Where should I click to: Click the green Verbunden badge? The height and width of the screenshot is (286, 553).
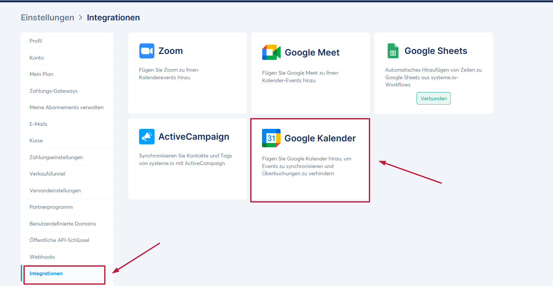point(434,98)
